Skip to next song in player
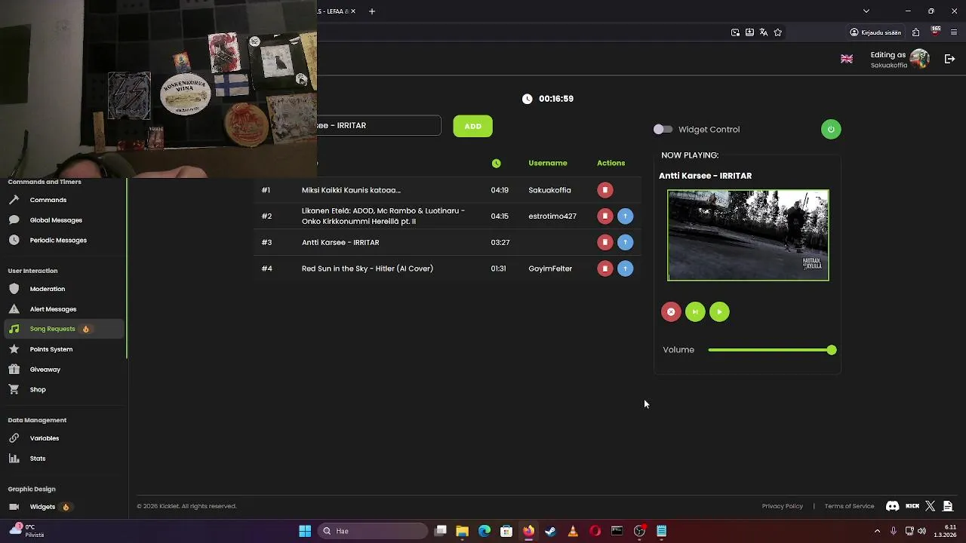The height and width of the screenshot is (543, 966). 695,311
